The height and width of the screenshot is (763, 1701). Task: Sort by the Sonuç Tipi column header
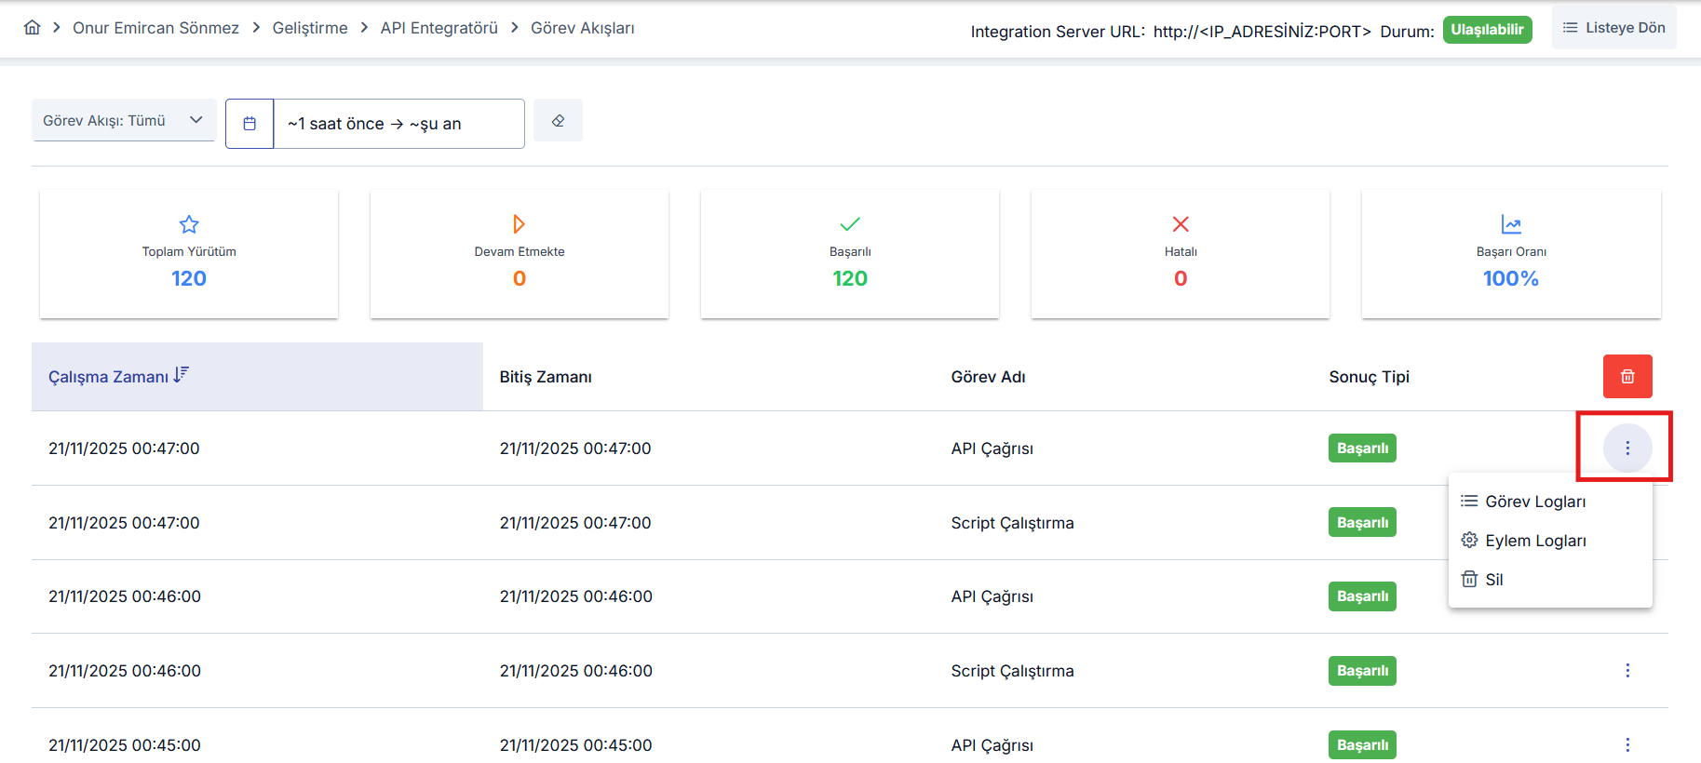pos(1369,377)
